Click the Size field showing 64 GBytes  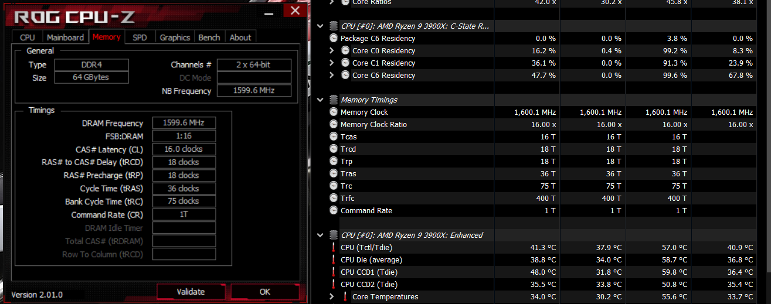click(x=91, y=77)
